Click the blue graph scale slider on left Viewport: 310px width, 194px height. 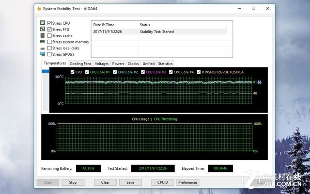(x=46, y=72)
